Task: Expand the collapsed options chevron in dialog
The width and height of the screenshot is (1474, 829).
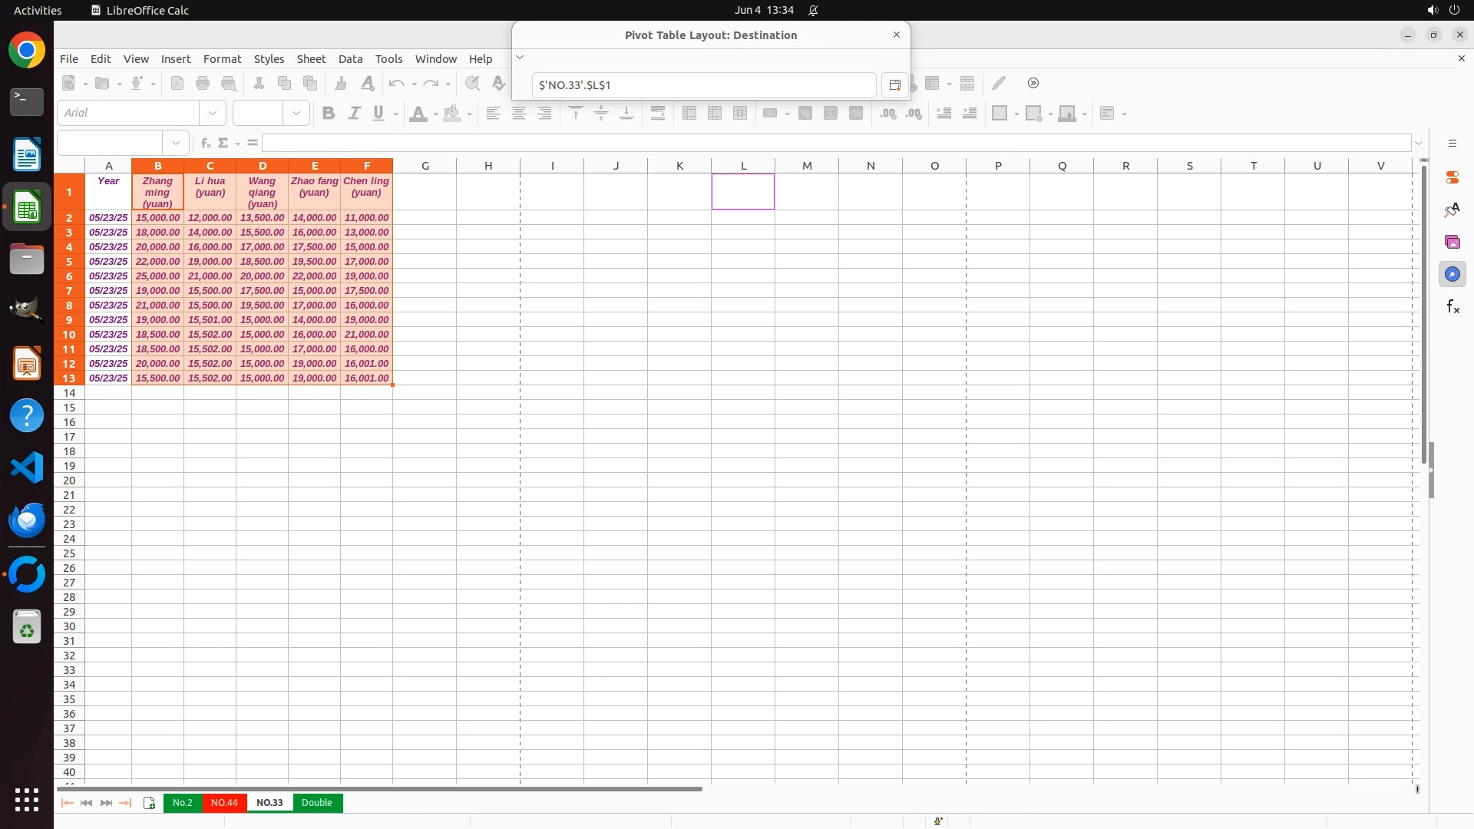Action: point(520,58)
